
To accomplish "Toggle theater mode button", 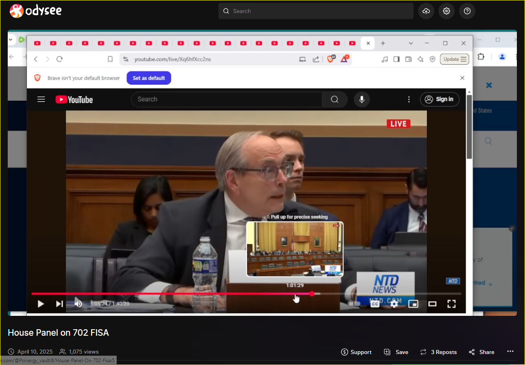I will (432, 304).
